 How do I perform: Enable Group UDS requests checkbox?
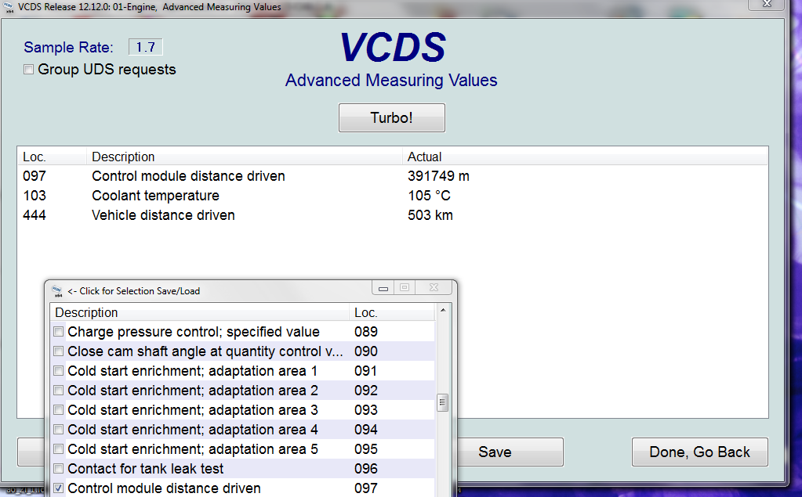pyautogui.click(x=29, y=70)
